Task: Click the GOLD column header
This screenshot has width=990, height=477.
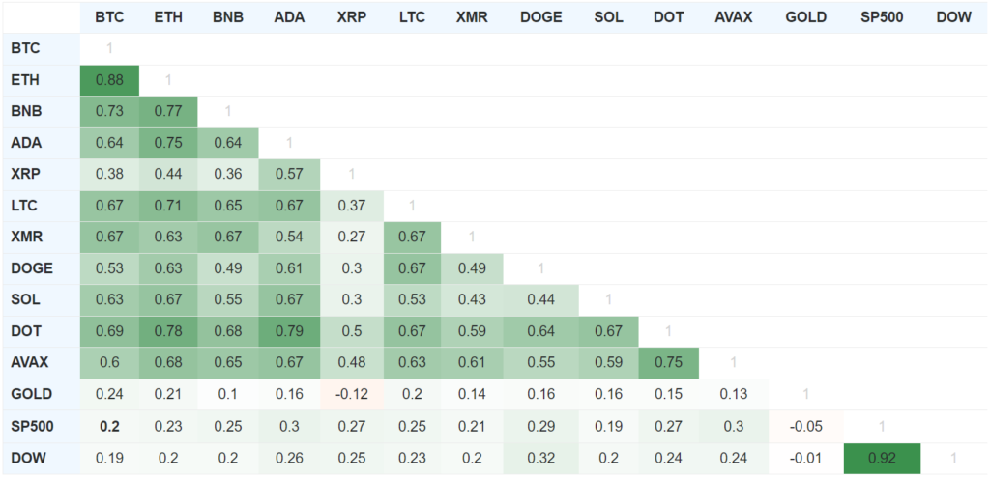Action: click(805, 17)
